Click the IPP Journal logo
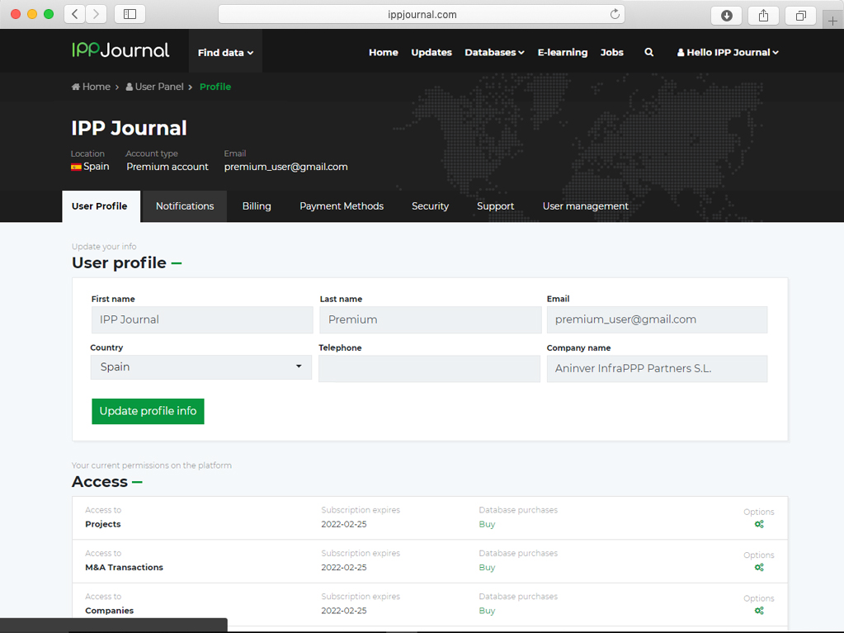The width and height of the screenshot is (844, 633). pyautogui.click(x=120, y=50)
